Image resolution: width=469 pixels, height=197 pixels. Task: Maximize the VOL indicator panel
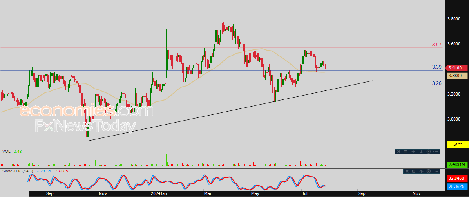pyautogui.click(x=406, y=152)
